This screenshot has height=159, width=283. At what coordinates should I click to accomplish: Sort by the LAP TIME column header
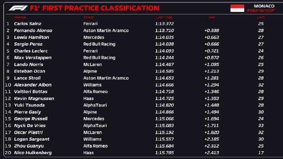pyautogui.click(x=165, y=17)
